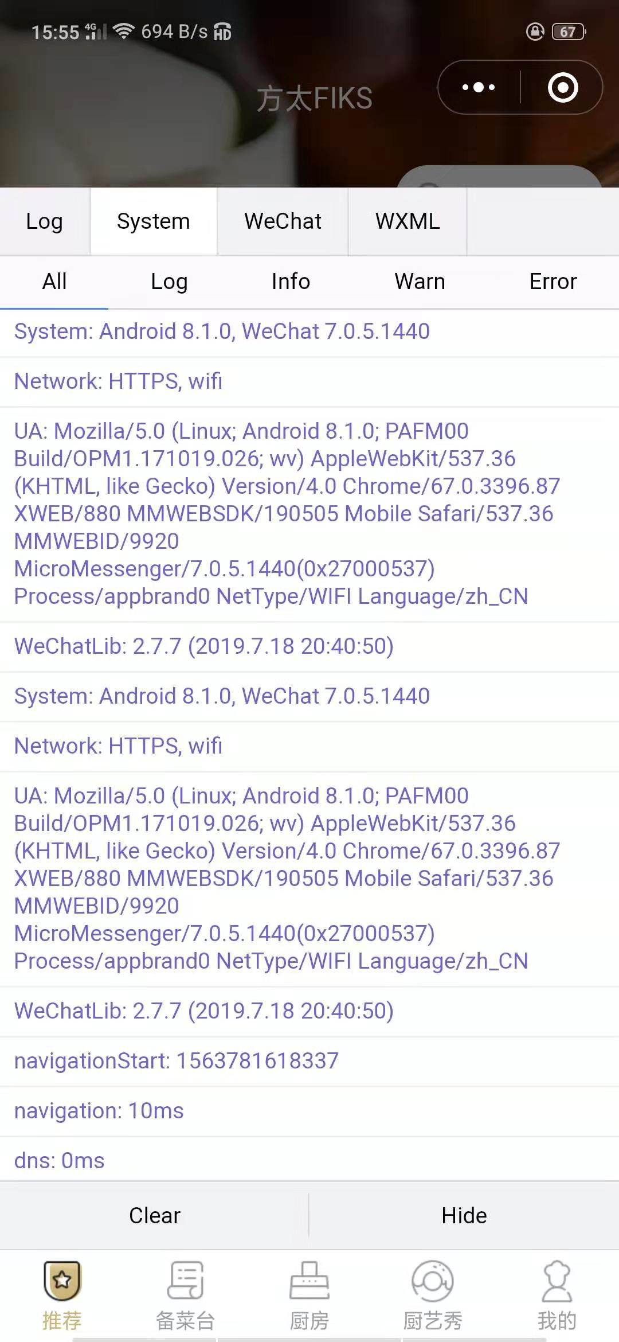Screen dimensions: 619x1342
Task: Clear the console output
Action: tap(154, 1215)
